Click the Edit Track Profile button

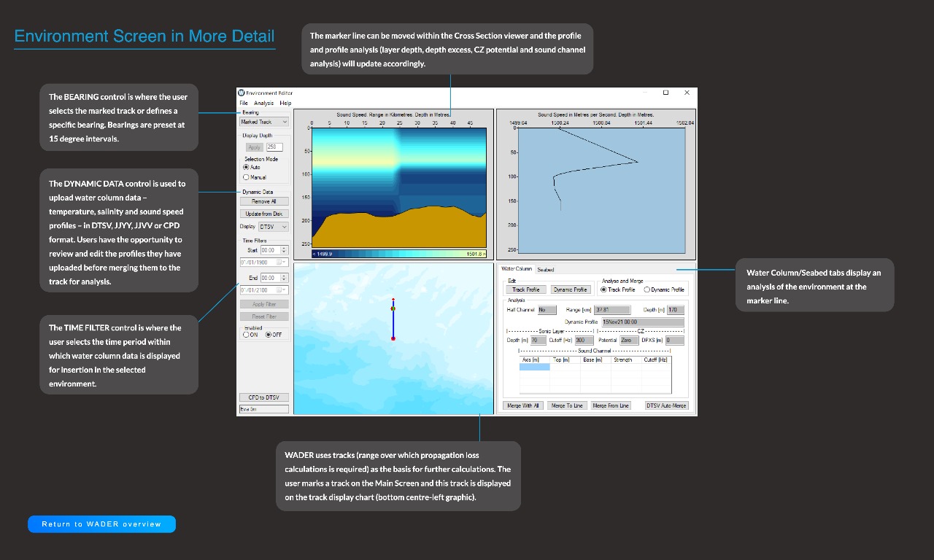coord(526,289)
